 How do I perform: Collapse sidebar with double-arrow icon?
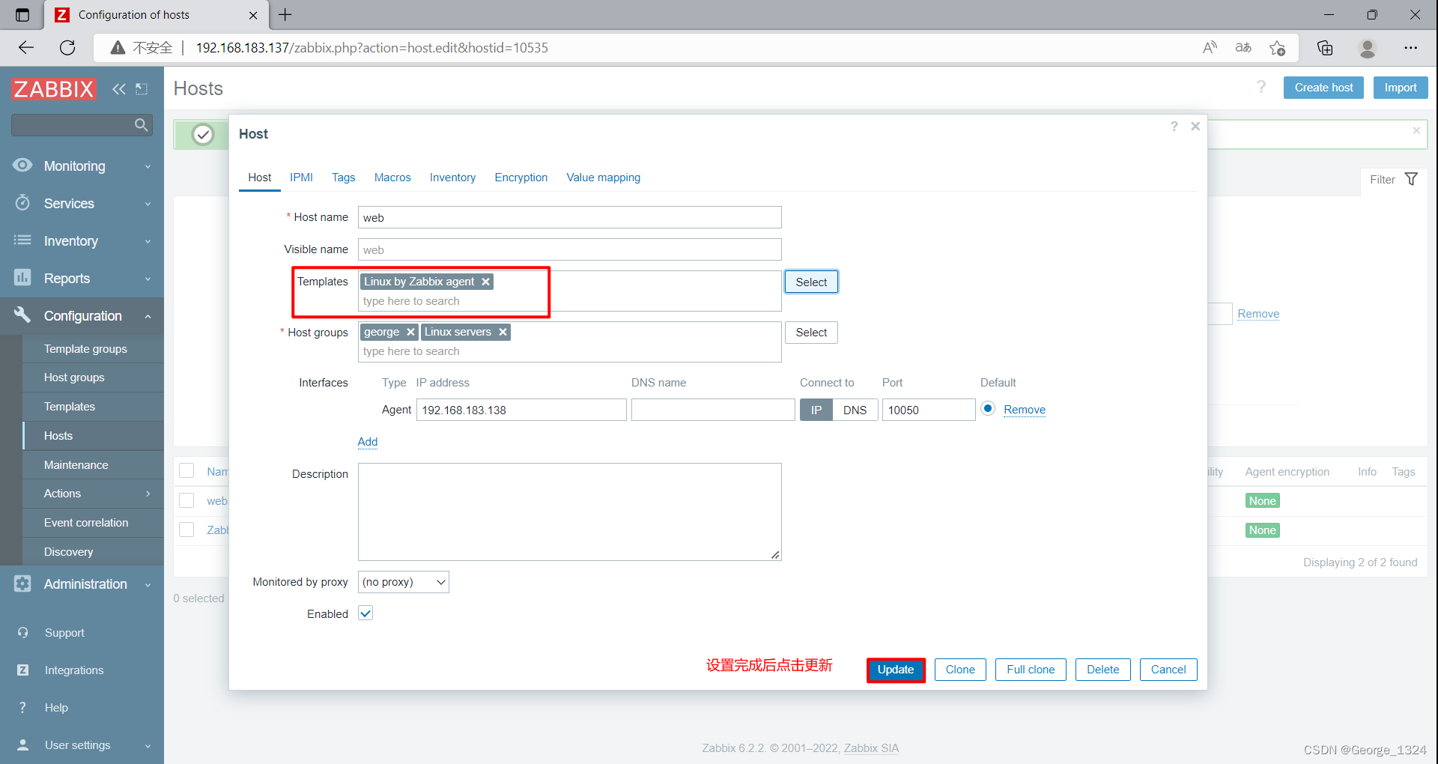point(119,89)
